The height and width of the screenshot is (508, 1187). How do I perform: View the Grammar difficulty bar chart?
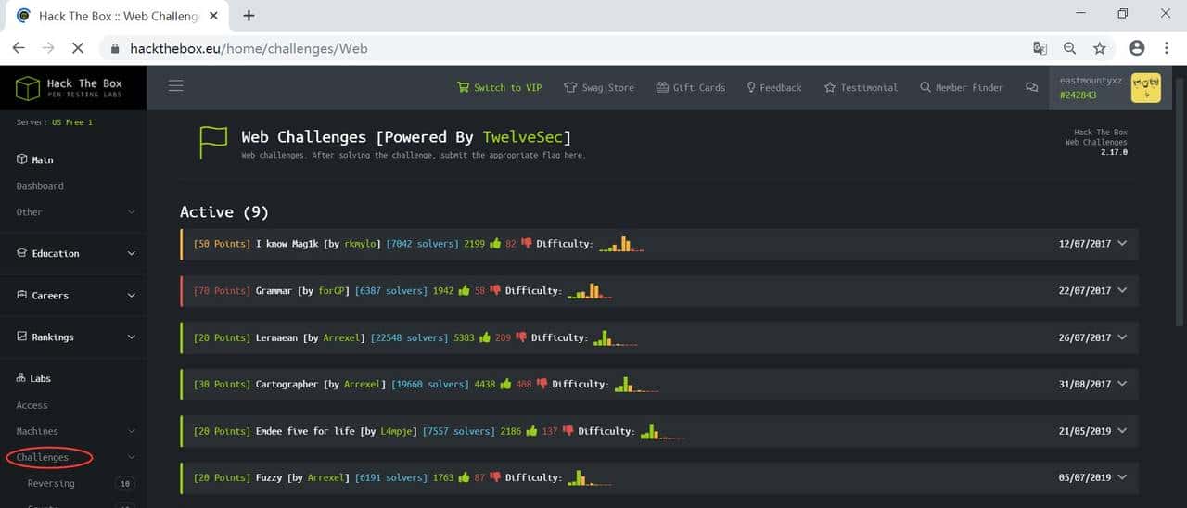pyautogui.click(x=590, y=290)
